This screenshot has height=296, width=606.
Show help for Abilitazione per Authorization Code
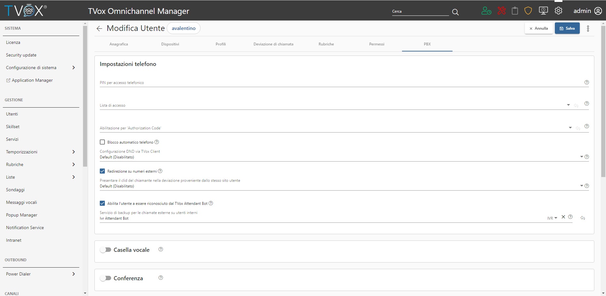click(x=586, y=126)
